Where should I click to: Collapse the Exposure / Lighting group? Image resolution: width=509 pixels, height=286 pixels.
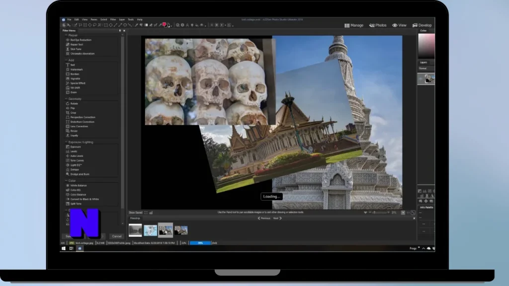[x=66, y=142]
